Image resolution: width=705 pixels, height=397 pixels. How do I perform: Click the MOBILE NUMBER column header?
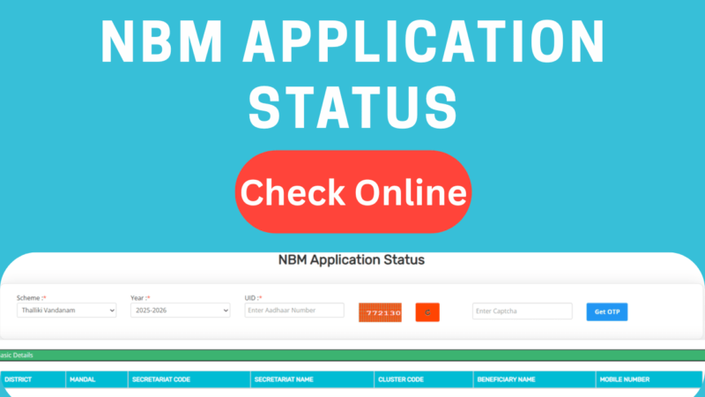[x=649, y=379]
